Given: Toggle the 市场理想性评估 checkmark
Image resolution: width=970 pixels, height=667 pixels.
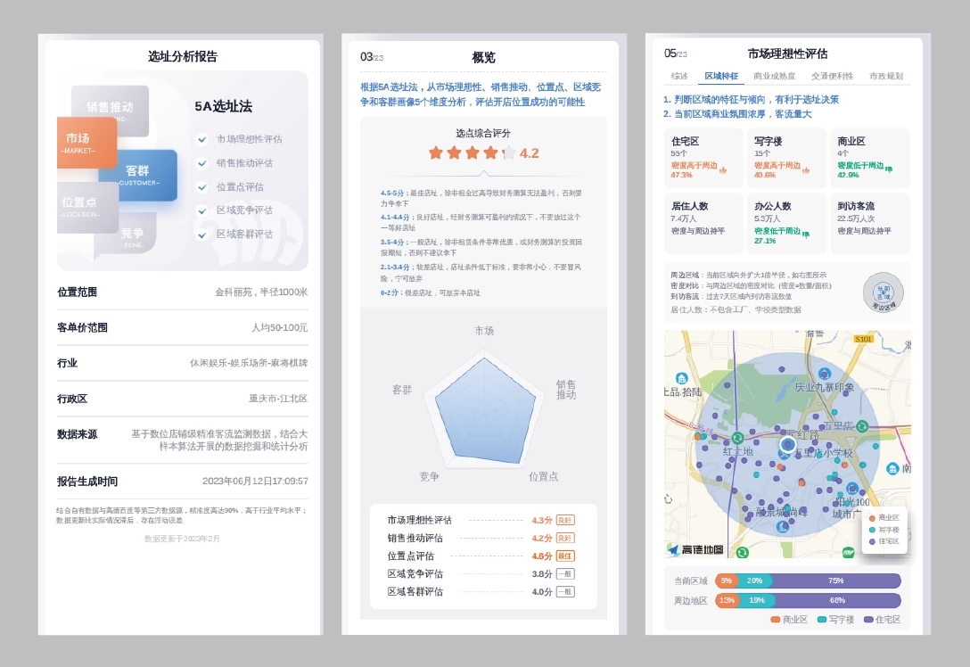Looking at the screenshot, I should click(x=202, y=139).
